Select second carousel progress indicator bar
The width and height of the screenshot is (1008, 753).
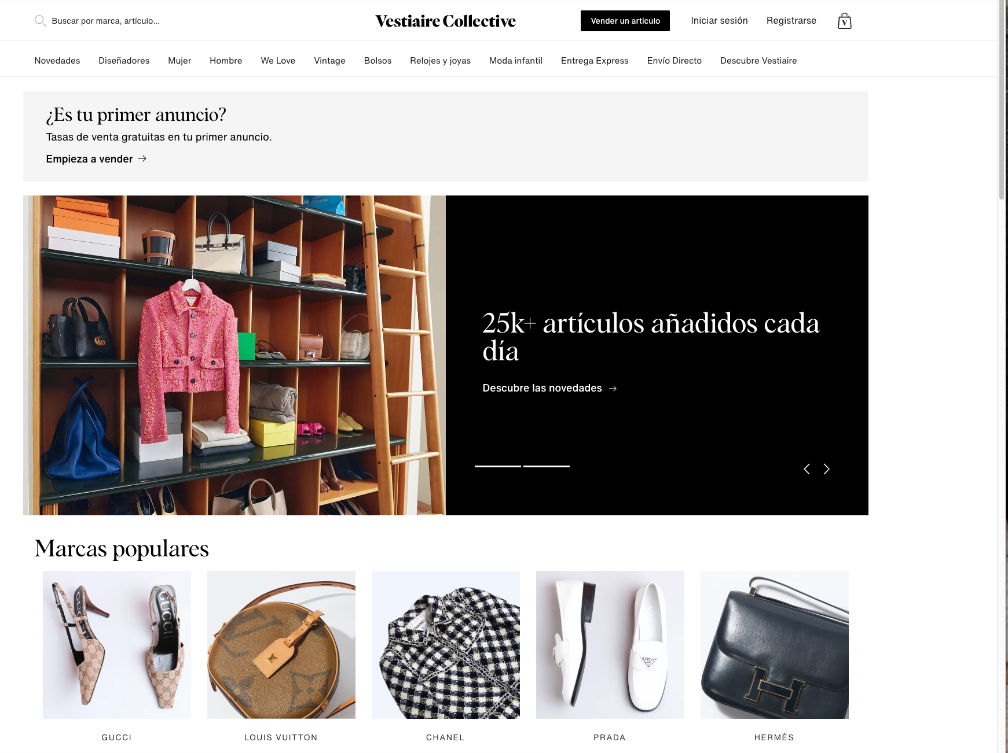click(x=547, y=466)
